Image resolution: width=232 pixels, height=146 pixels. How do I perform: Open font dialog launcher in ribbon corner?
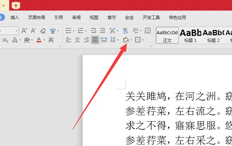(x=59, y=46)
